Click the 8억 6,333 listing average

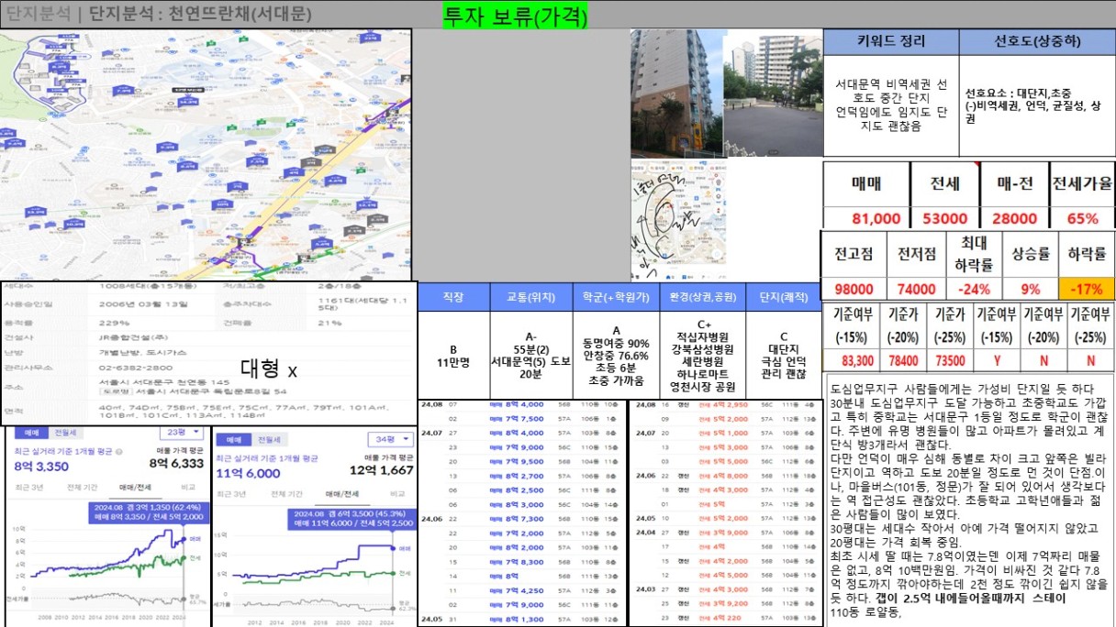click(x=176, y=463)
